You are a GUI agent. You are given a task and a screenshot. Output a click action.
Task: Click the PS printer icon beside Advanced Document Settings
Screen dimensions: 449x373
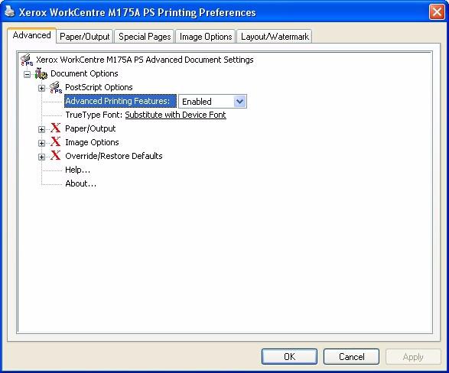pyautogui.click(x=27, y=60)
